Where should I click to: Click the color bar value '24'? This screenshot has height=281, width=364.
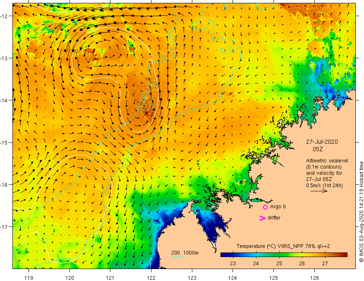(256, 264)
